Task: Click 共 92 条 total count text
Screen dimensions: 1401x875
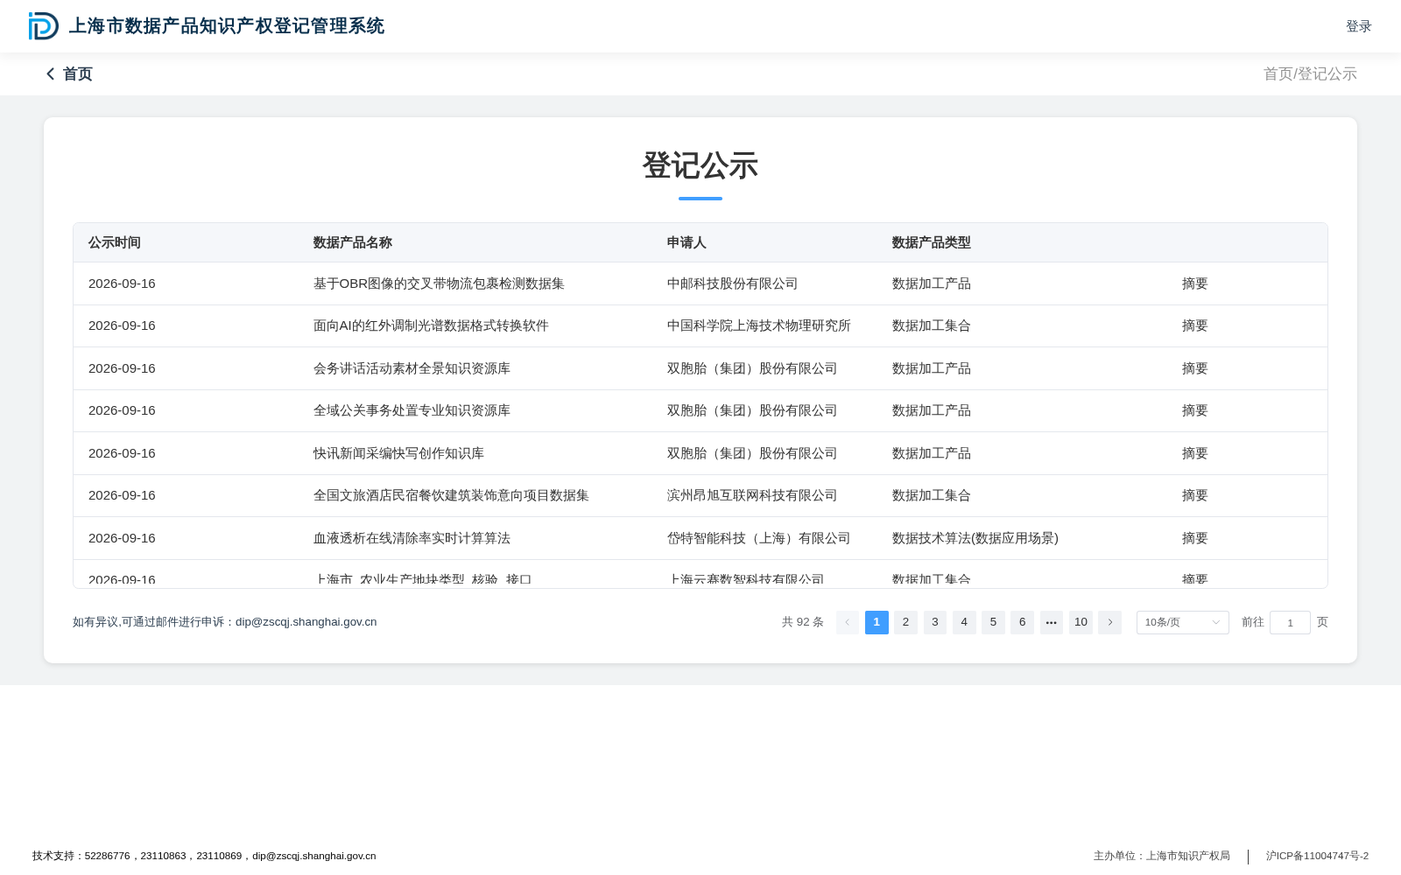Action: (803, 622)
